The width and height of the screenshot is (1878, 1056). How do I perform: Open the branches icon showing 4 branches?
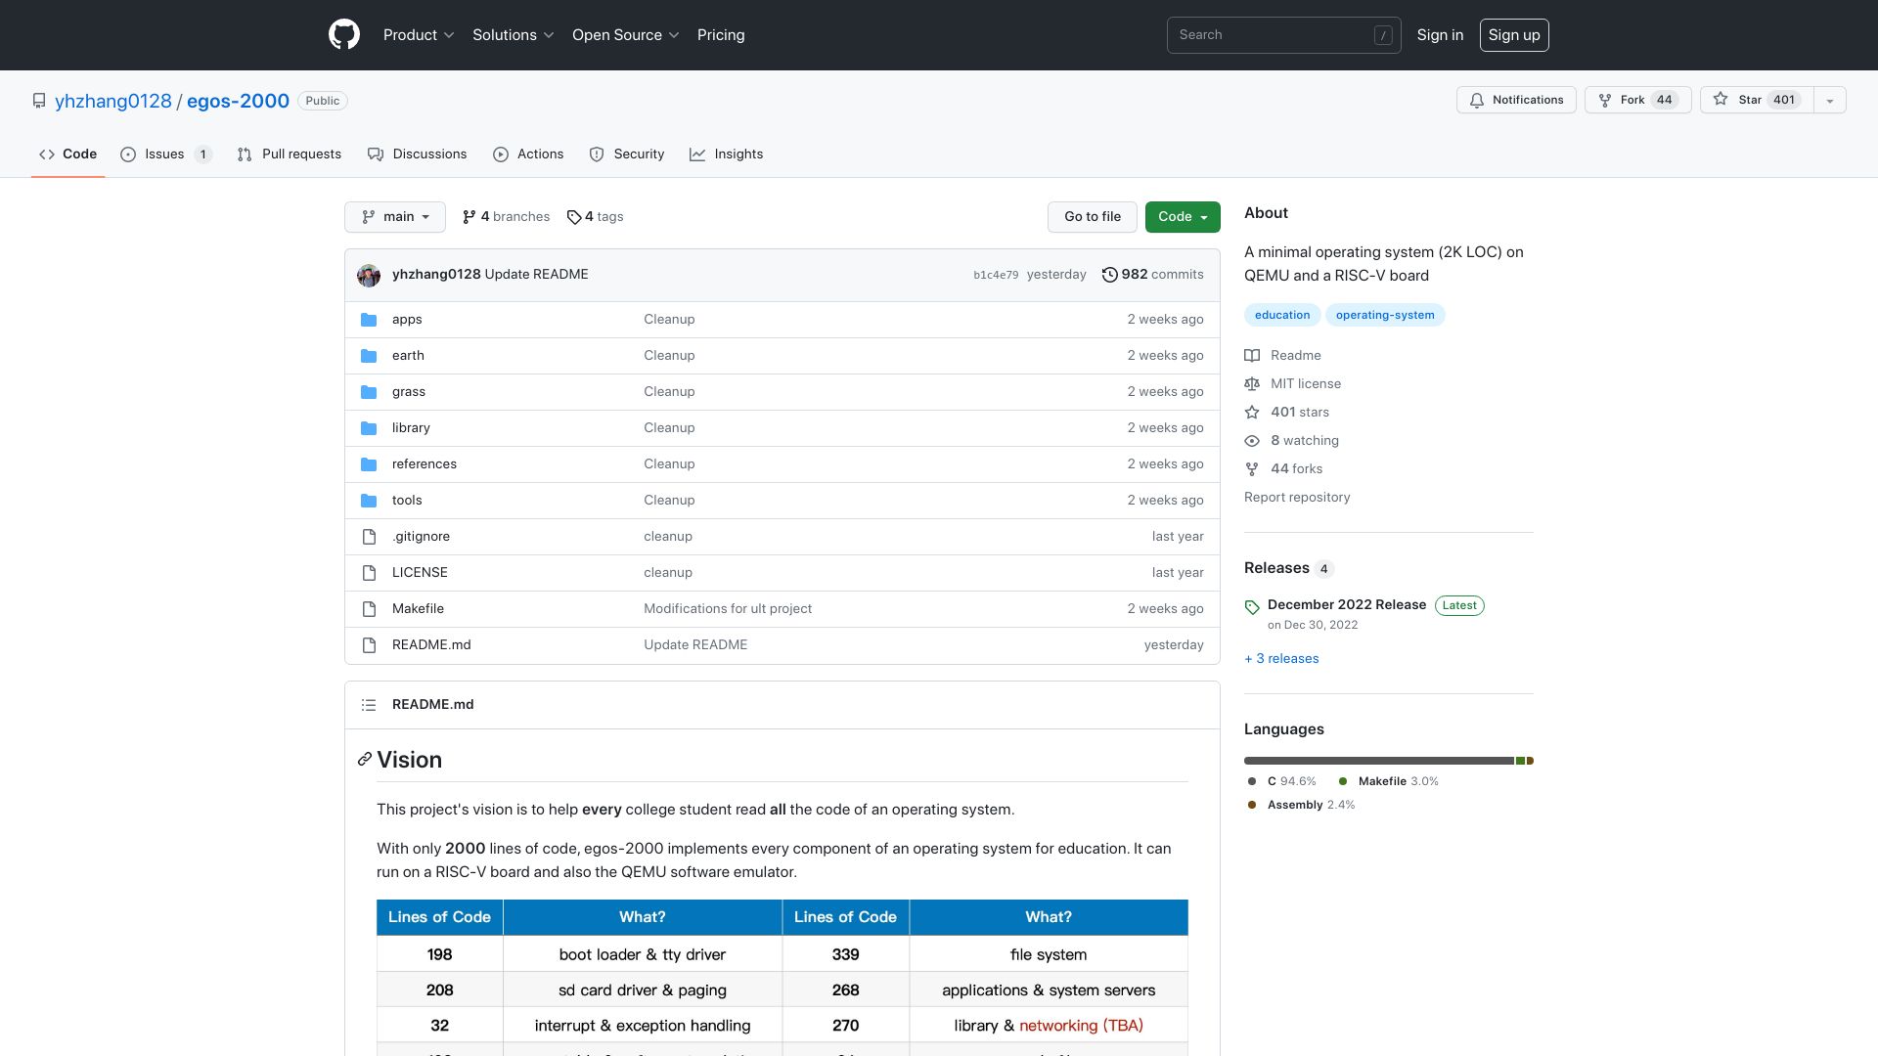[x=469, y=217]
